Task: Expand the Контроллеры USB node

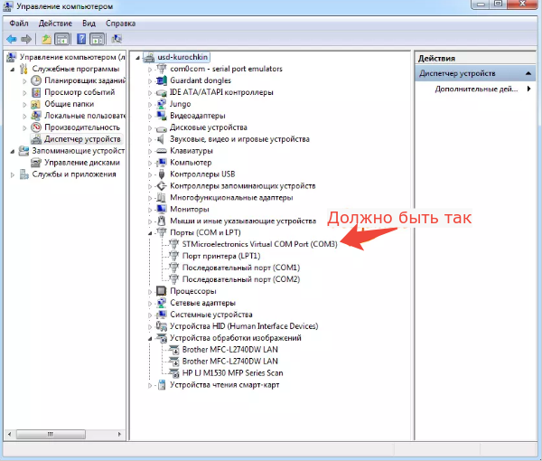Action: pos(150,174)
